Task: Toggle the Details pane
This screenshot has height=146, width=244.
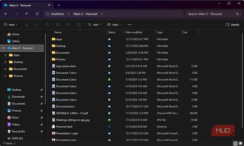Action: 232,25
